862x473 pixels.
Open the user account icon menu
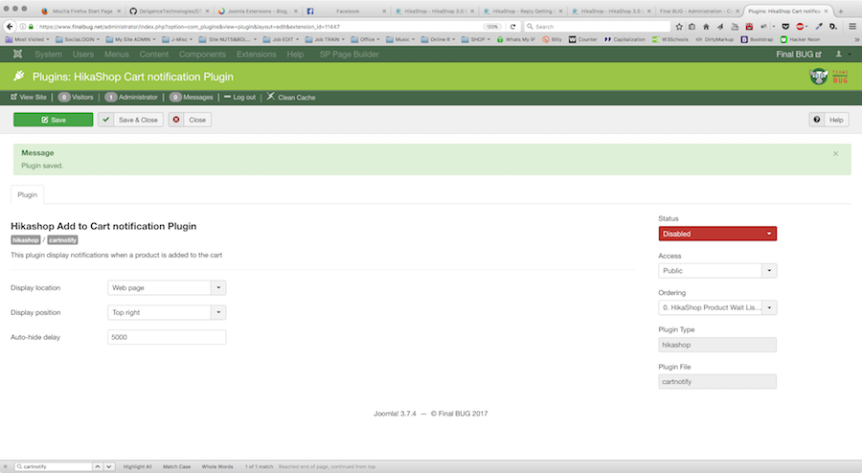(x=842, y=54)
